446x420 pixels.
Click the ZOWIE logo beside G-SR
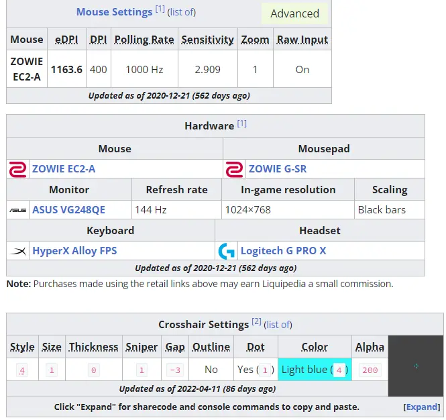(234, 169)
